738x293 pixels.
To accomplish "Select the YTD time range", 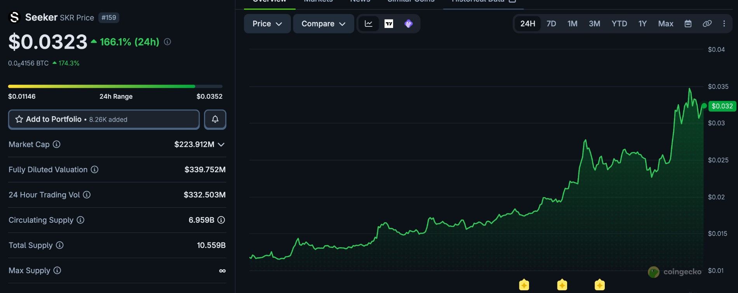I will click(619, 24).
